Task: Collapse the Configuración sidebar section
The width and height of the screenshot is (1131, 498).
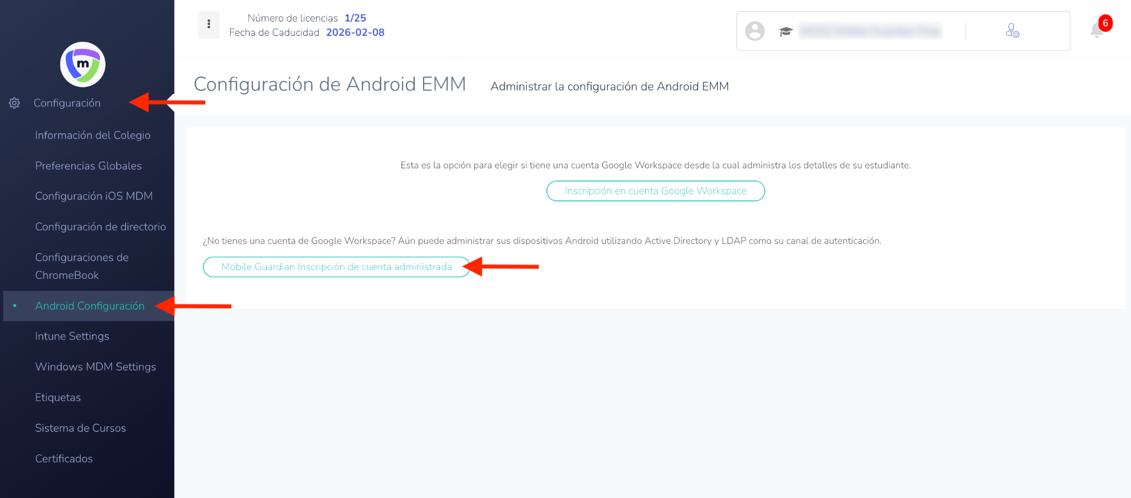Action: [67, 103]
